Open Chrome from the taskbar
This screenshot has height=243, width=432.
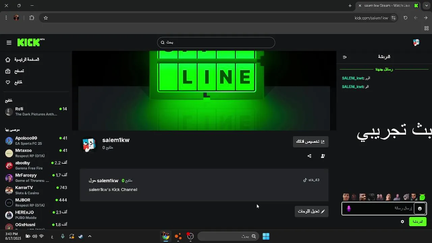pos(165,236)
